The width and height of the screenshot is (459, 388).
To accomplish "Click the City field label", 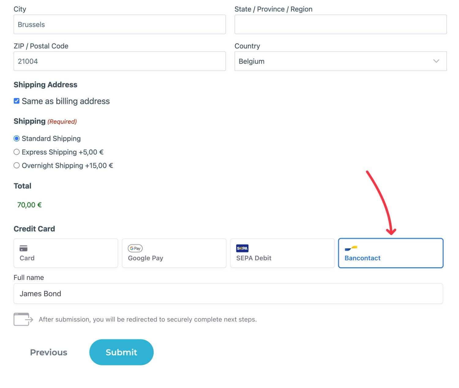I will (20, 9).
